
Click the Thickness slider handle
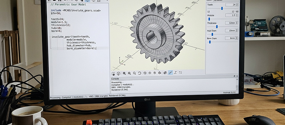coord(217,26)
